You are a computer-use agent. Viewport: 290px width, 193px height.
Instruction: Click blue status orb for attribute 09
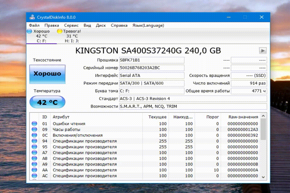point(34,129)
